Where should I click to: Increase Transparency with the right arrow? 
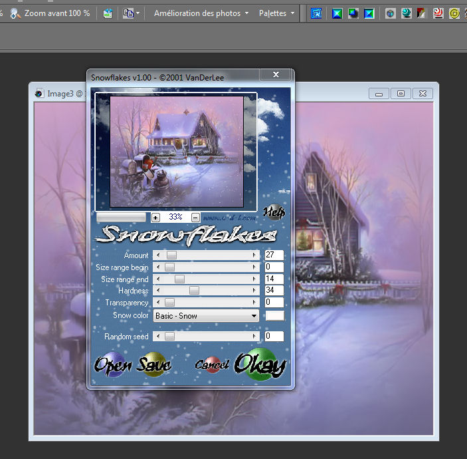[254, 303]
